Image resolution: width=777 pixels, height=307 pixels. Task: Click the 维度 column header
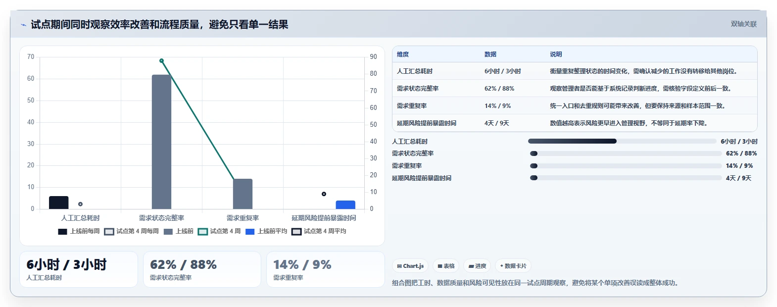point(403,54)
